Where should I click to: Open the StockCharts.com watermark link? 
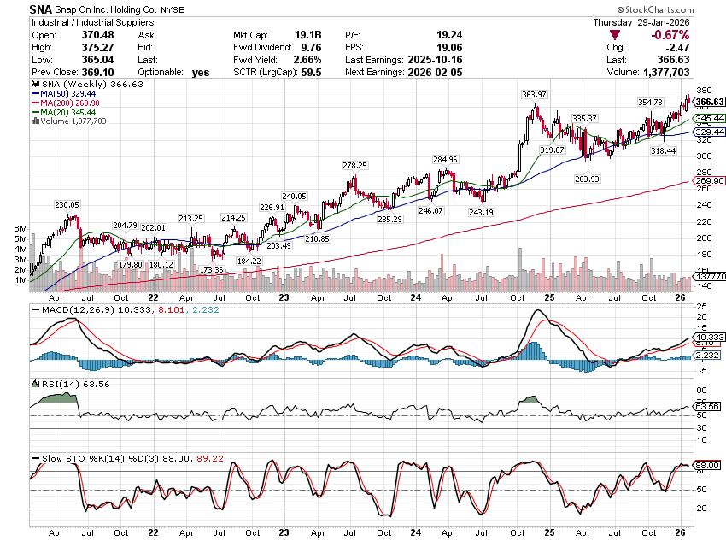tap(676, 9)
